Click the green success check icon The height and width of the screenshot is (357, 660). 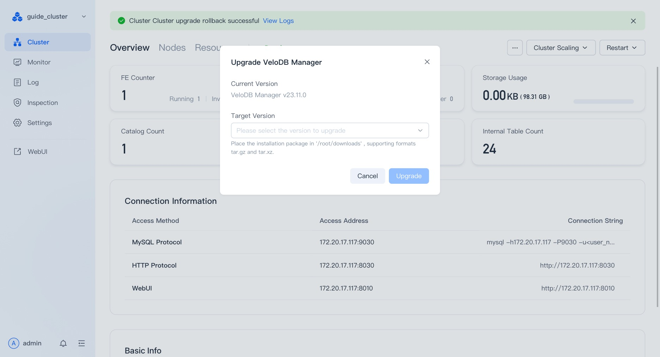tap(121, 21)
